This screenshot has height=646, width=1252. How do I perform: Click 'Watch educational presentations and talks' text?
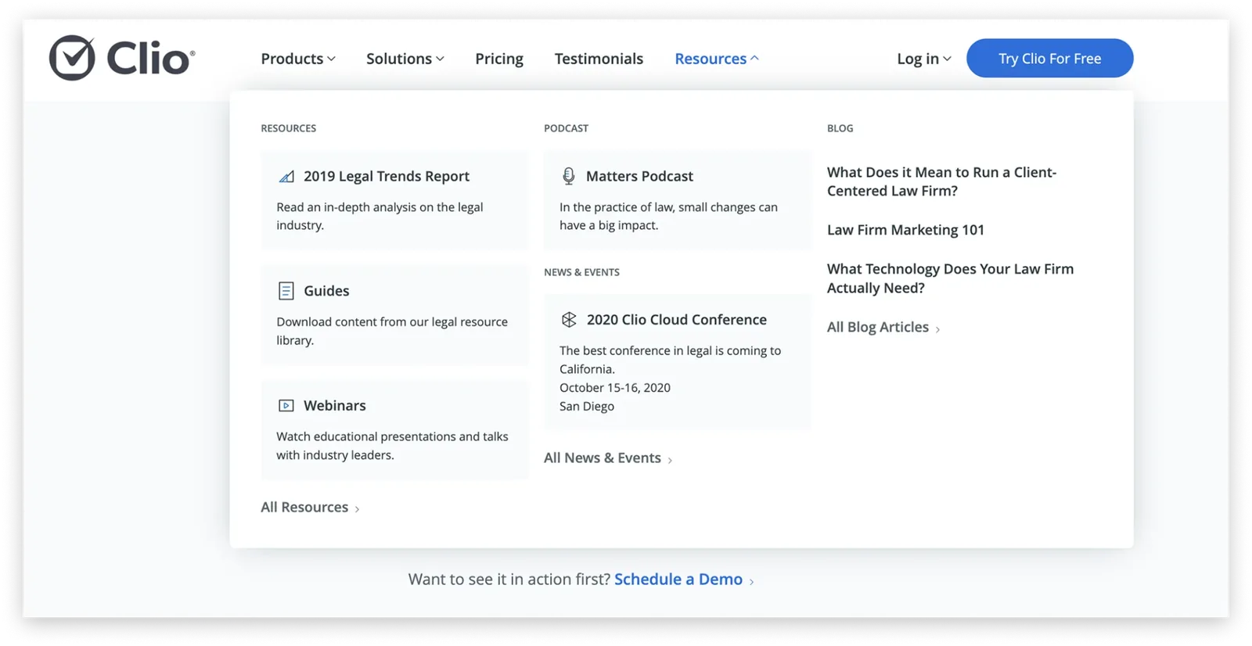tap(392, 446)
